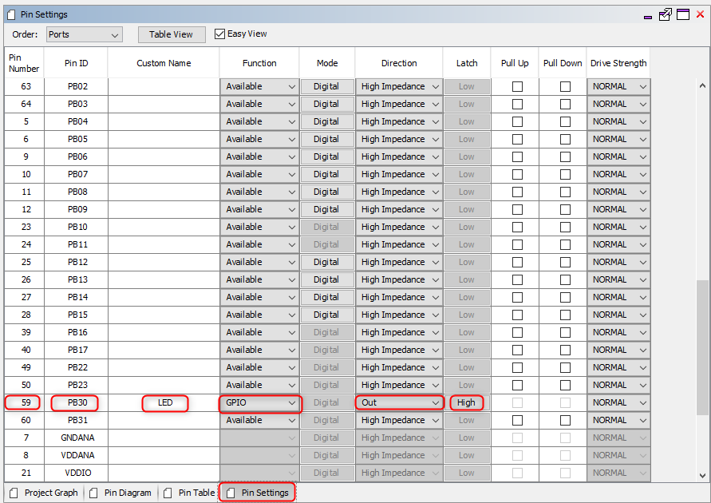Viewport: 711px width, 503px height.
Task: Toggle the Easy View checkbox
Action: point(220,34)
